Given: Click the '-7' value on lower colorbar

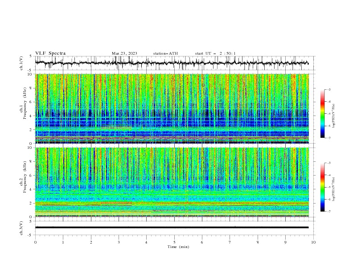Looking at the screenshot, I should point(328,212).
